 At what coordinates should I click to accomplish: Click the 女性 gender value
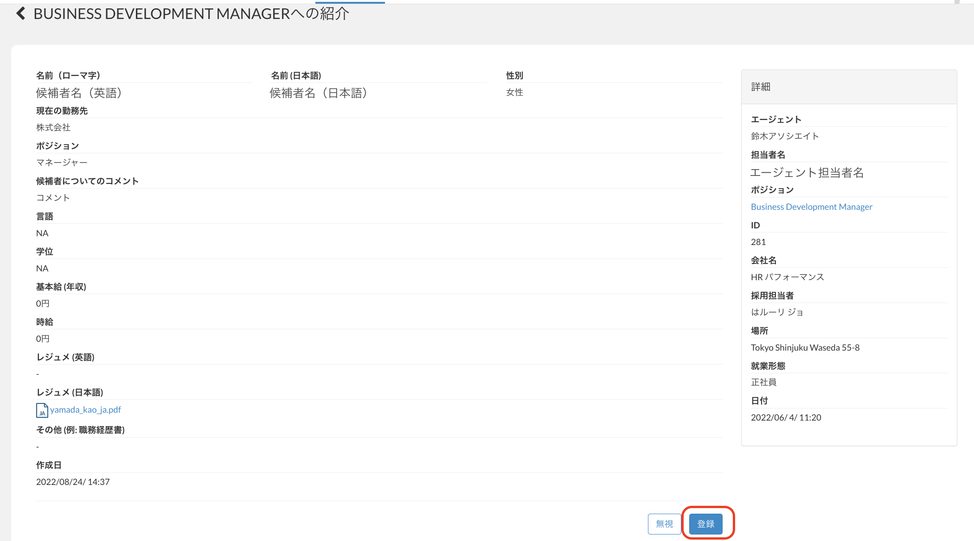click(514, 93)
